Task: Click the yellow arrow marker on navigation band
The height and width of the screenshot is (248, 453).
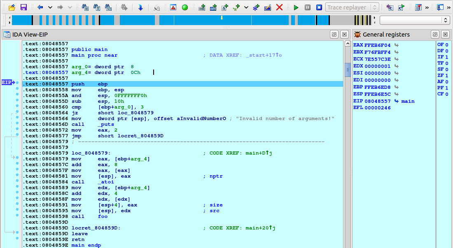Action: 222,18
